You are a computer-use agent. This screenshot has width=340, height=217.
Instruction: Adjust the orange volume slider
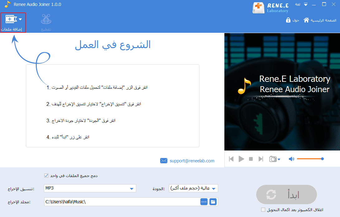pos(310,159)
